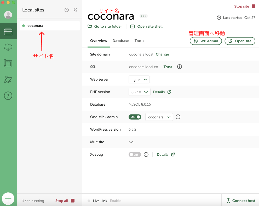Click the terminal icon for site shell
259x206 pixels.
click(x=133, y=26)
